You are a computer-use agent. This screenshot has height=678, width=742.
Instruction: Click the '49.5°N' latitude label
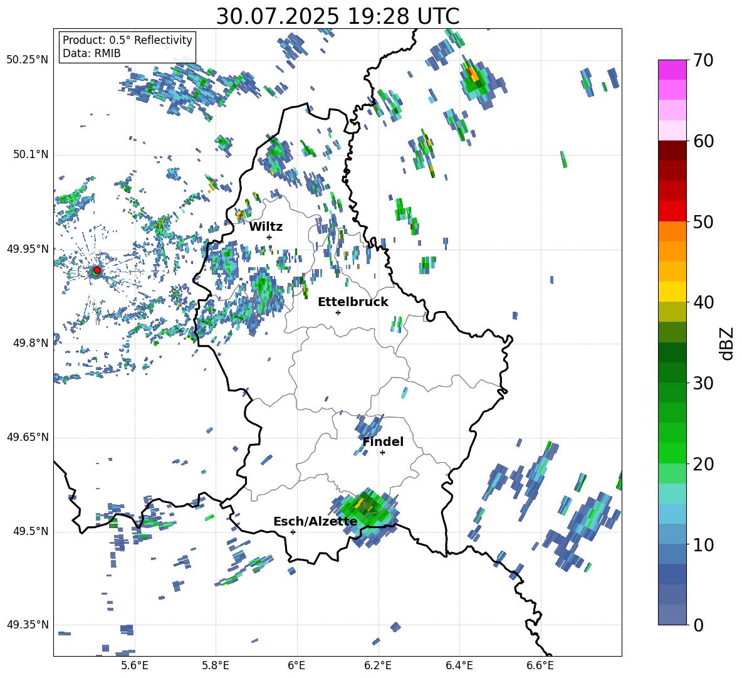point(30,531)
